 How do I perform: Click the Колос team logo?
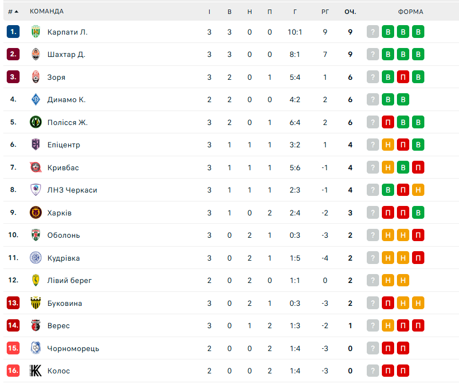(36, 371)
